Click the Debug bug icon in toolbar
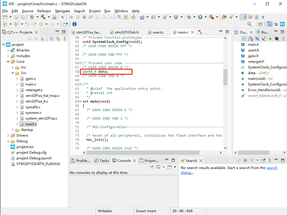 point(189,17)
